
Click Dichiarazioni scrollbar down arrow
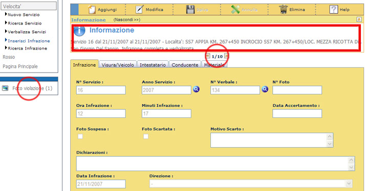tap(351, 167)
